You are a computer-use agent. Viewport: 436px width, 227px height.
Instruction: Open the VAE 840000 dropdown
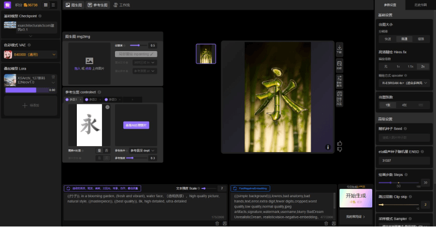tap(30, 54)
